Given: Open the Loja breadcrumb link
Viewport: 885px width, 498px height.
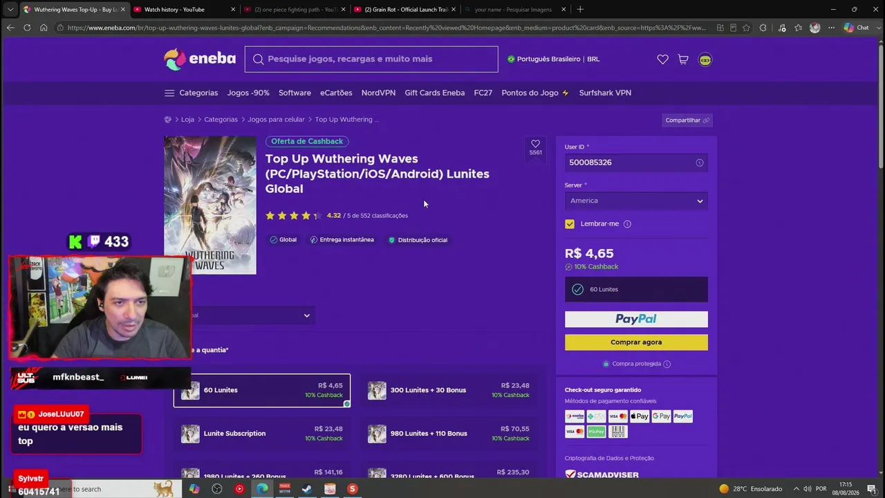Looking at the screenshot, I should [187, 120].
